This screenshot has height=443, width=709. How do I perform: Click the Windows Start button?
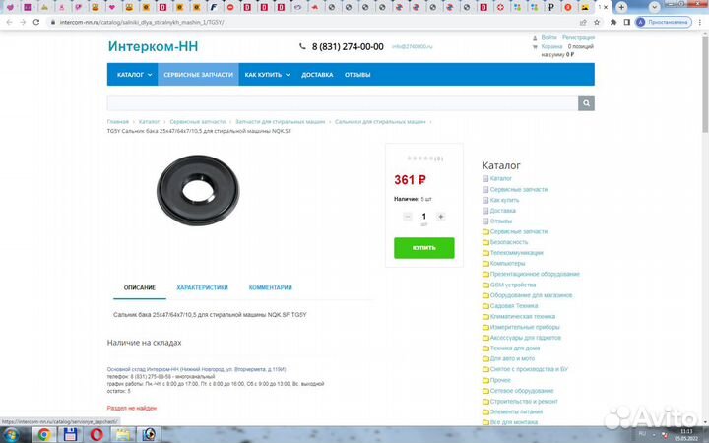(13, 433)
